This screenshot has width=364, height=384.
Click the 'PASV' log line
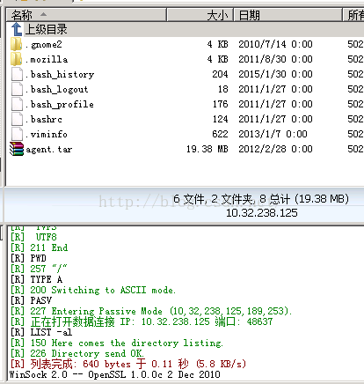[x=31, y=300]
